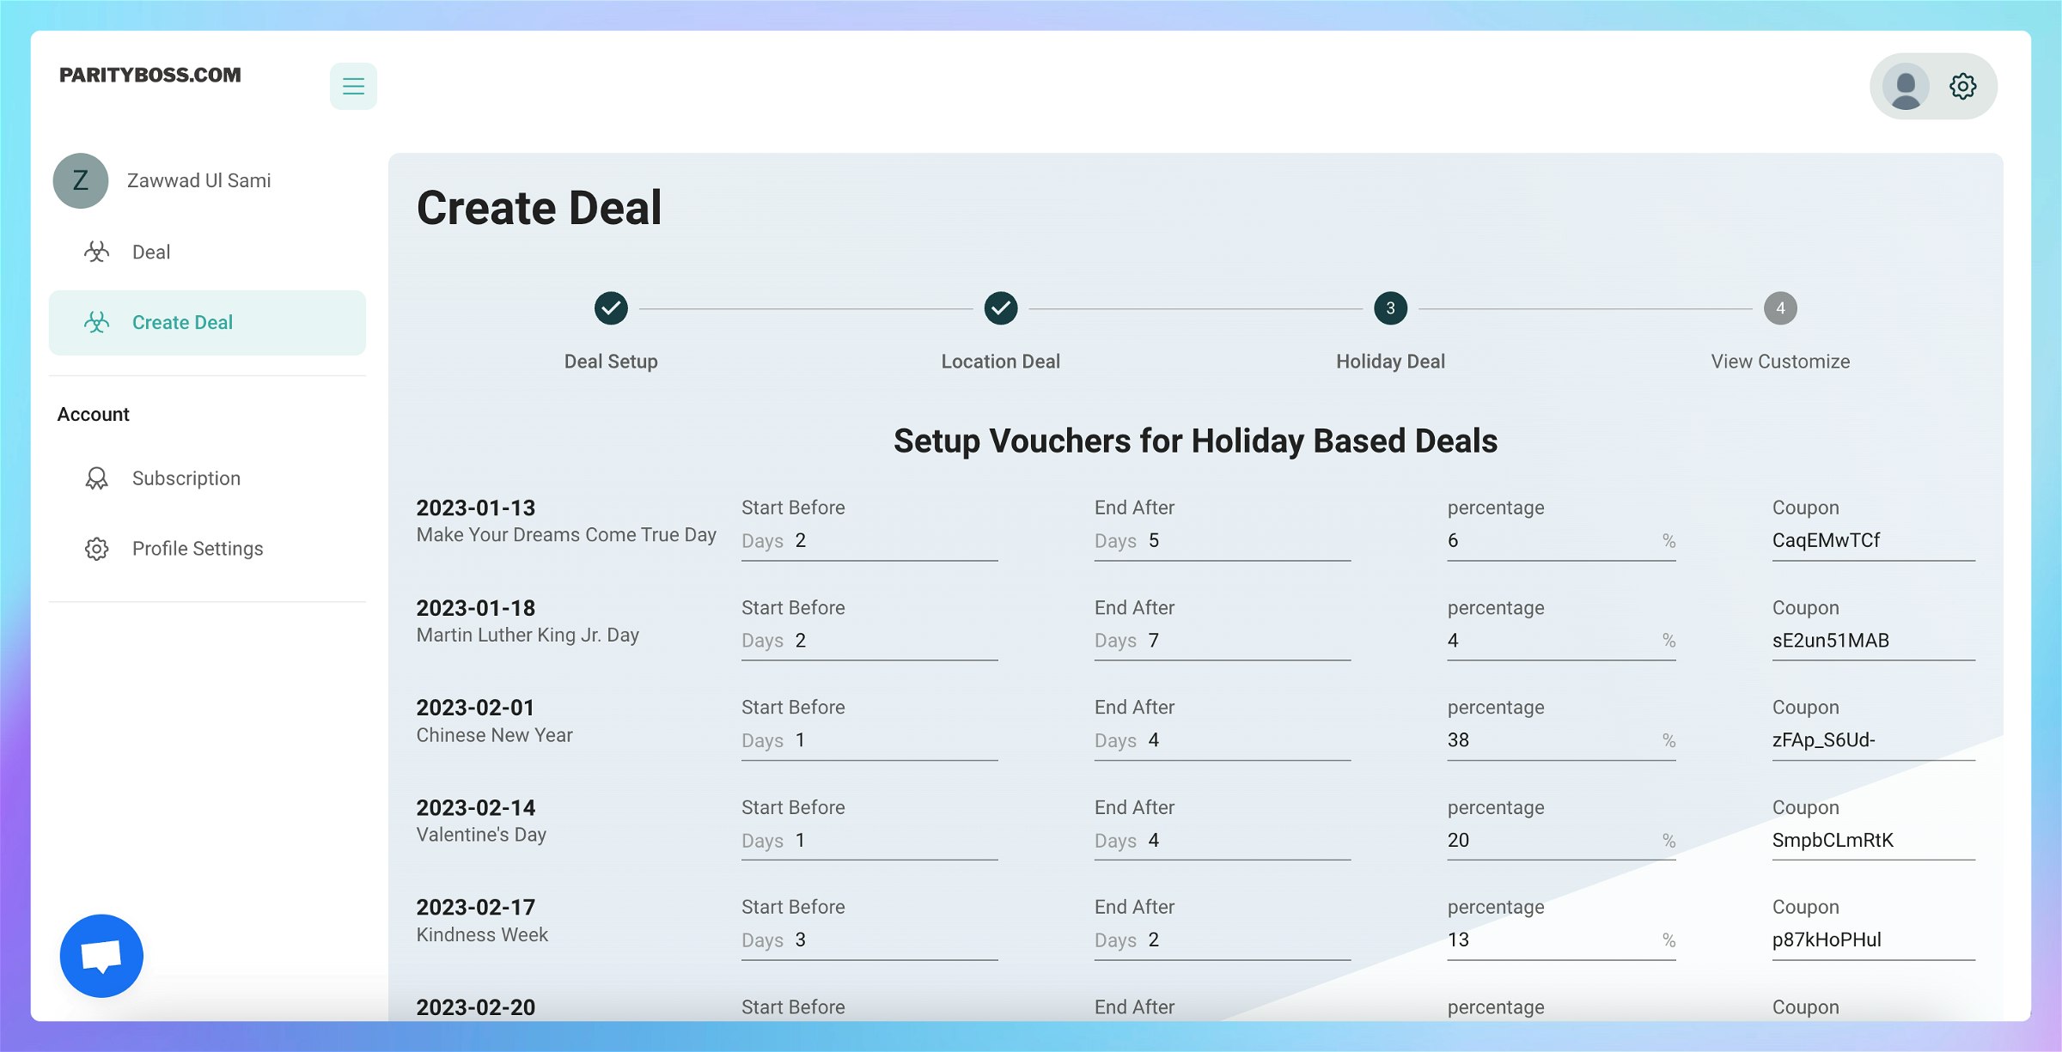This screenshot has width=2062, height=1052.
Task: Click the PARITYBOSS.COM logo
Action: pos(150,76)
